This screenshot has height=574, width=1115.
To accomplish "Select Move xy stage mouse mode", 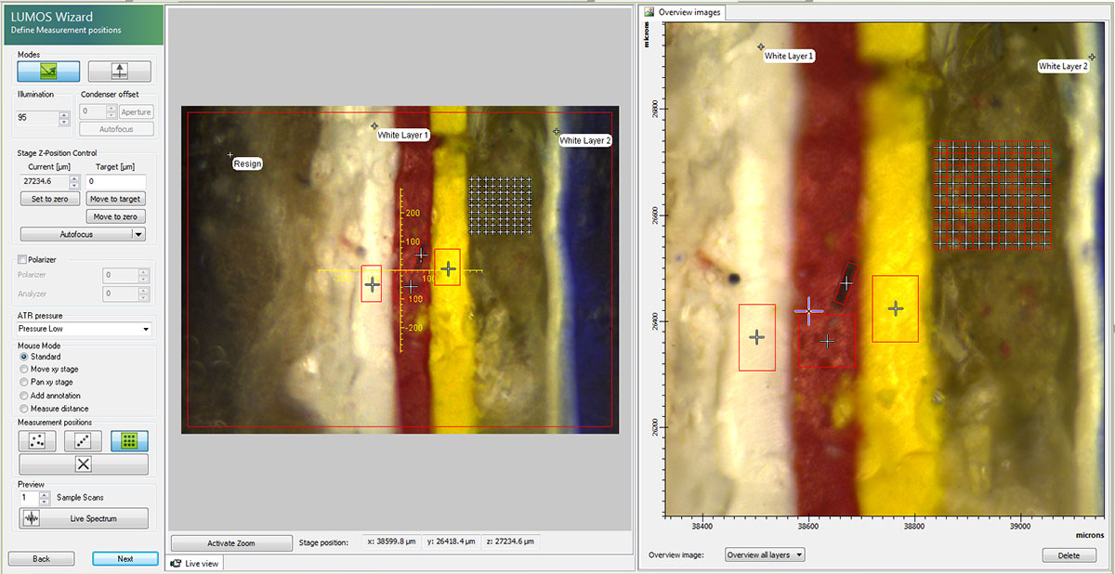I will coord(24,370).
